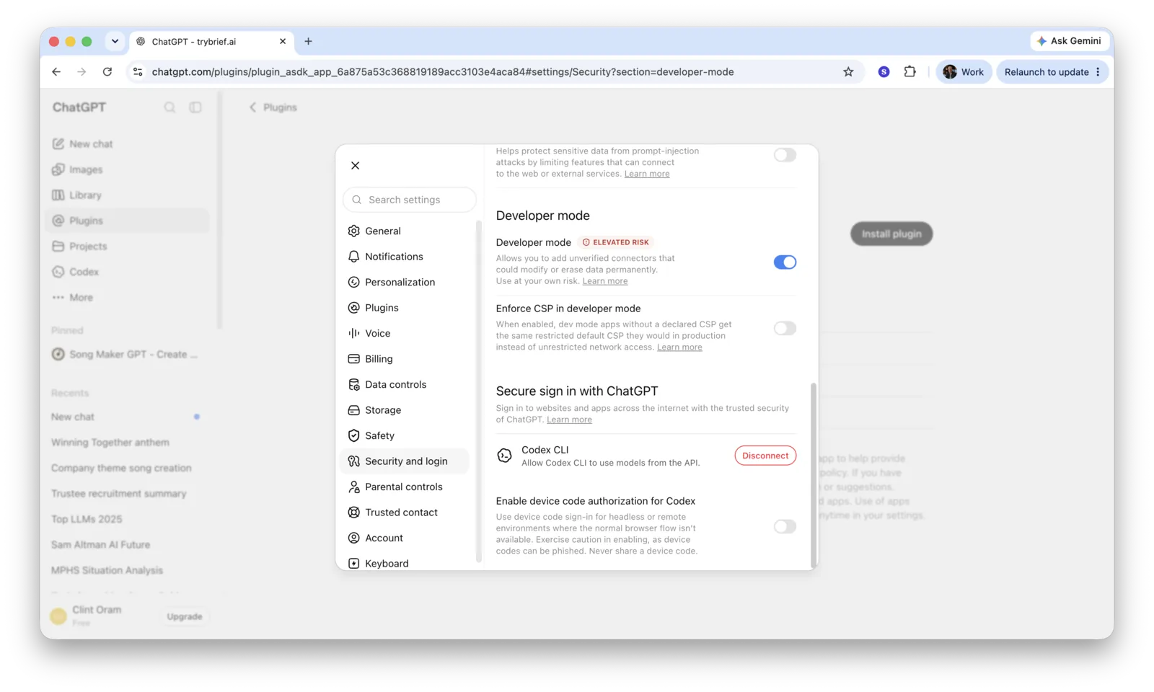Reload the page
Image resolution: width=1154 pixels, height=692 pixels.
[107, 72]
